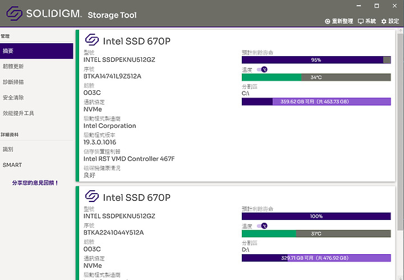The height and width of the screenshot is (280, 404).
Task: Select the 摘要 summary menu item
Action: (x=36, y=51)
